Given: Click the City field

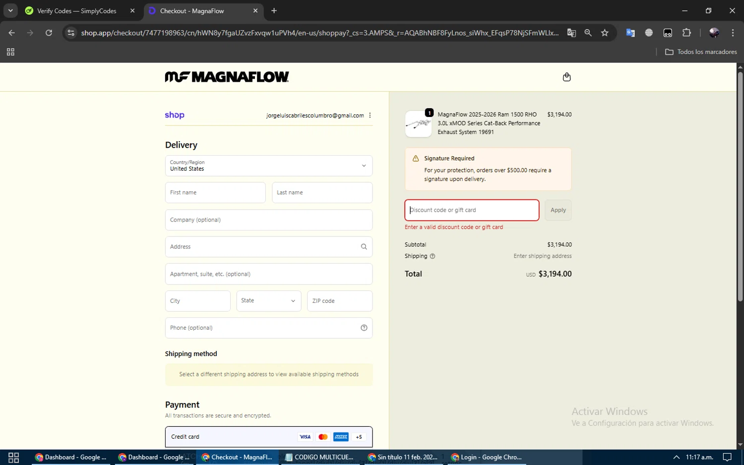Looking at the screenshot, I should click(197, 301).
